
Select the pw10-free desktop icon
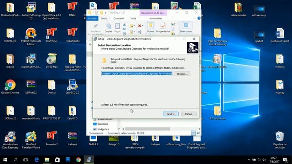52,61
